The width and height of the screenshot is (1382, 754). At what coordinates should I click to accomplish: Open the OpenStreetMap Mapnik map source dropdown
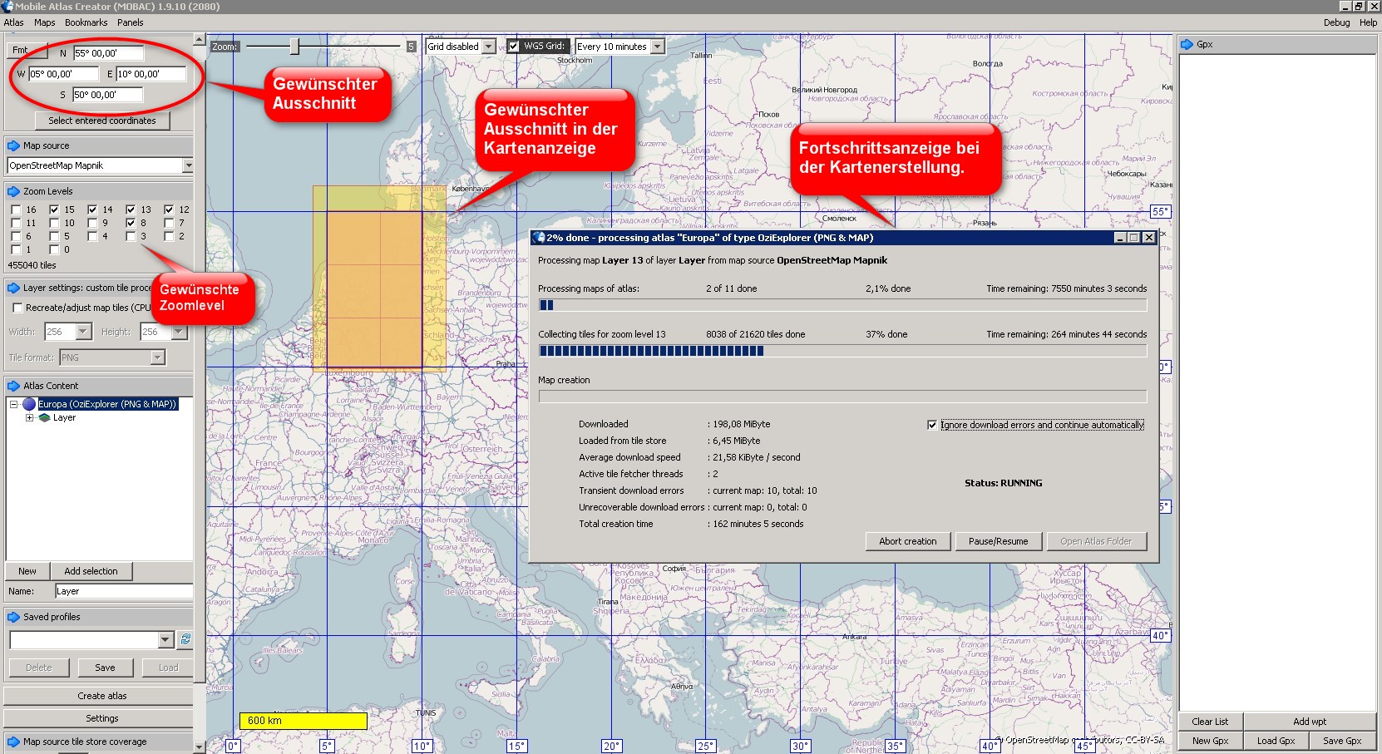point(187,165)
